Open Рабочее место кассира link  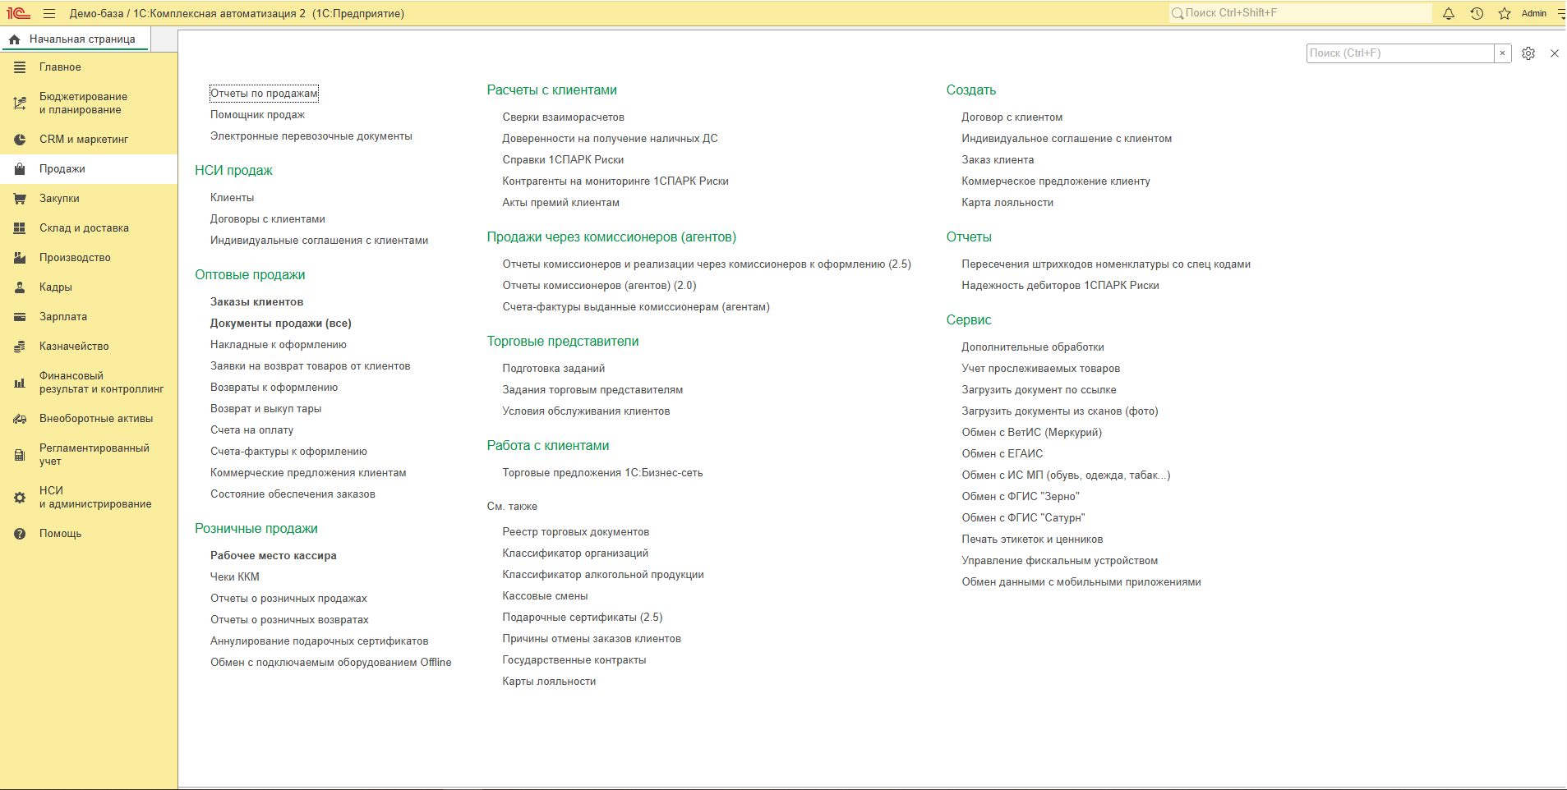point(274,556)
